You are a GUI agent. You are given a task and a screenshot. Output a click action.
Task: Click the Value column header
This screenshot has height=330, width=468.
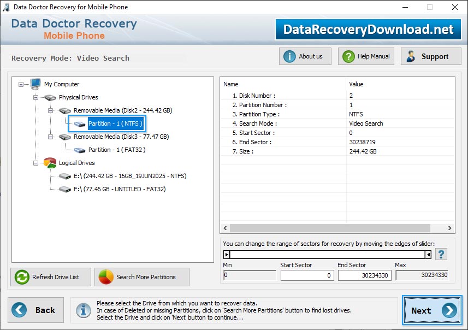click(x=400, y=84)
